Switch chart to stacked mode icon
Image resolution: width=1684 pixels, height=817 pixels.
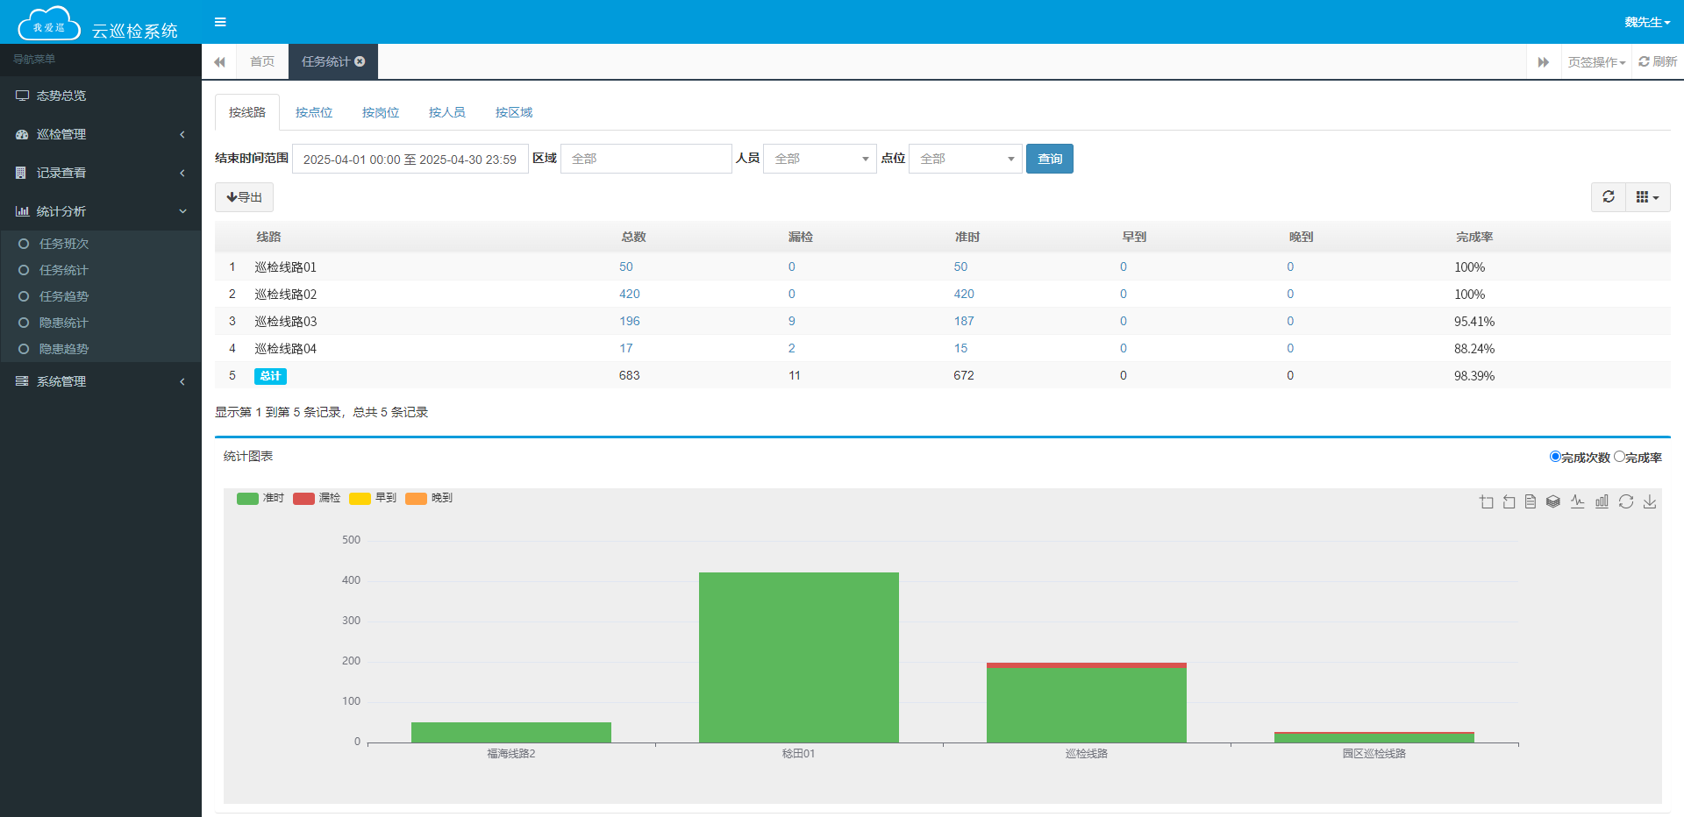1553,501
